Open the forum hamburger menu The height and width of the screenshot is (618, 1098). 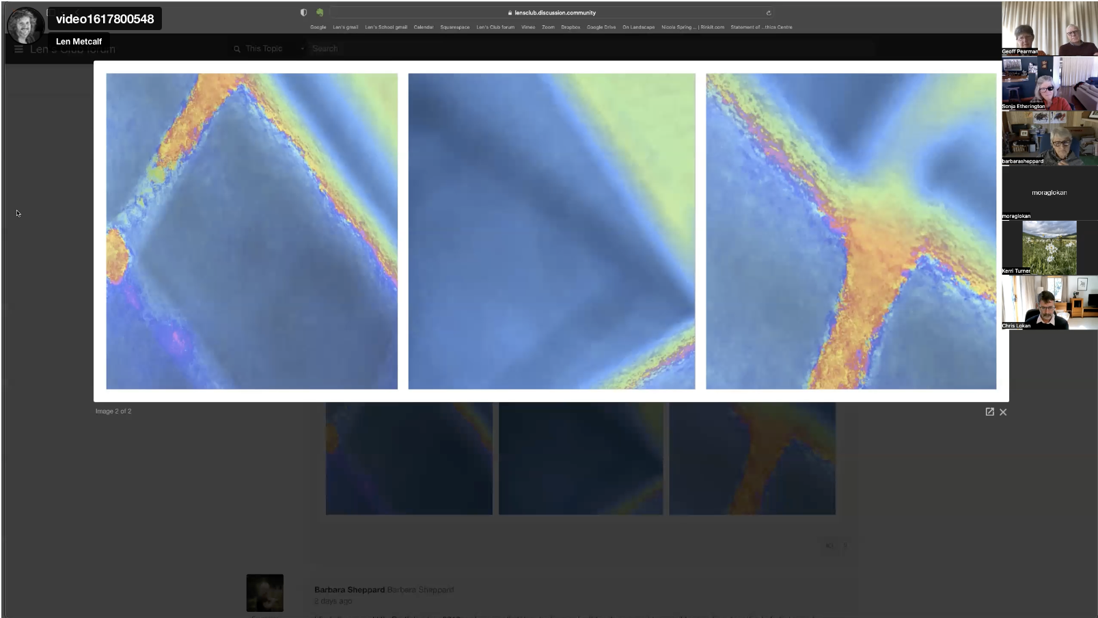pos(18,49)
